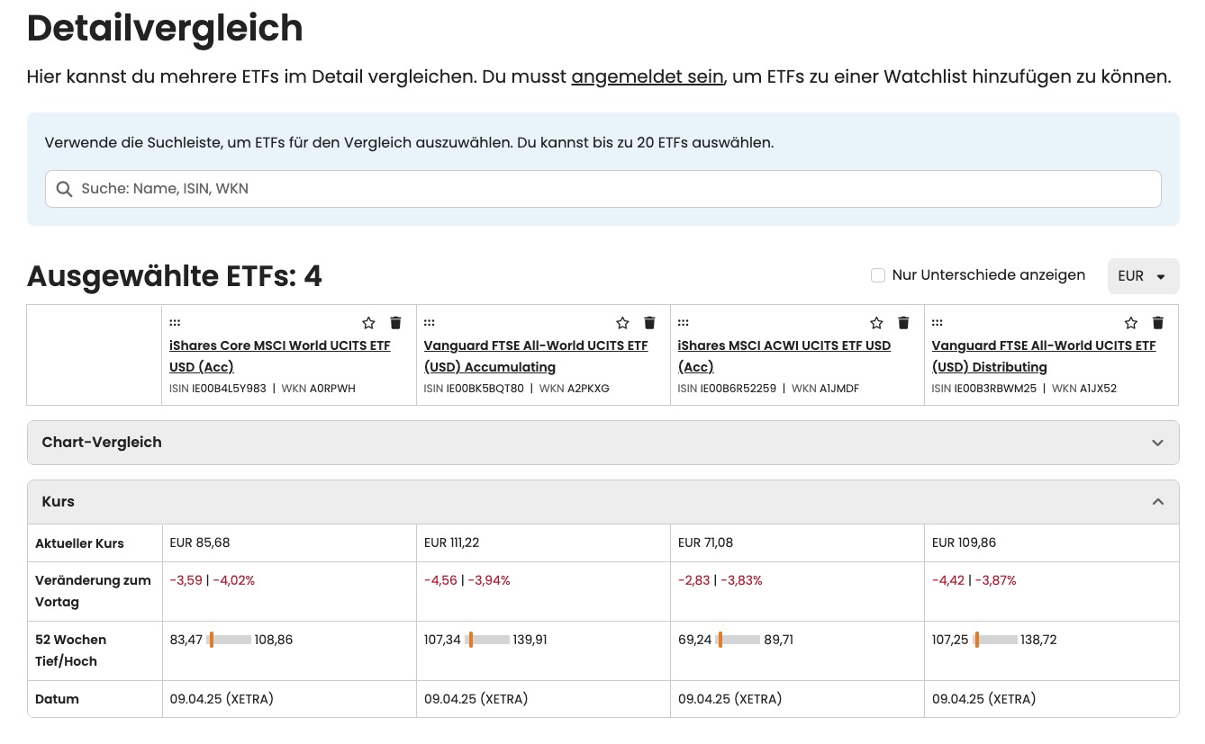The image size is (1205, 744).
Task: Click the star icon above Vanguard FTSE All-World Accumulating
Action: 622,322
